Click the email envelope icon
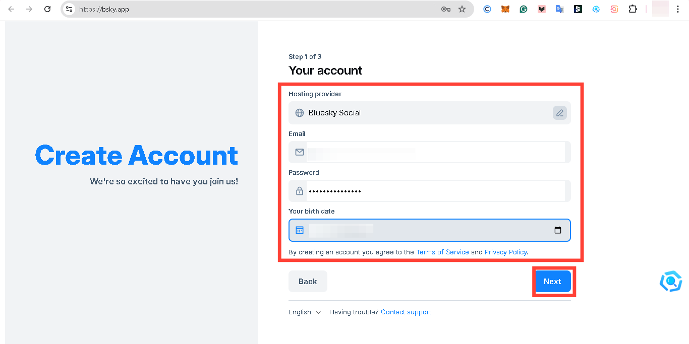The height and width of the screenshot is (344, 689). tap(299, 152)
